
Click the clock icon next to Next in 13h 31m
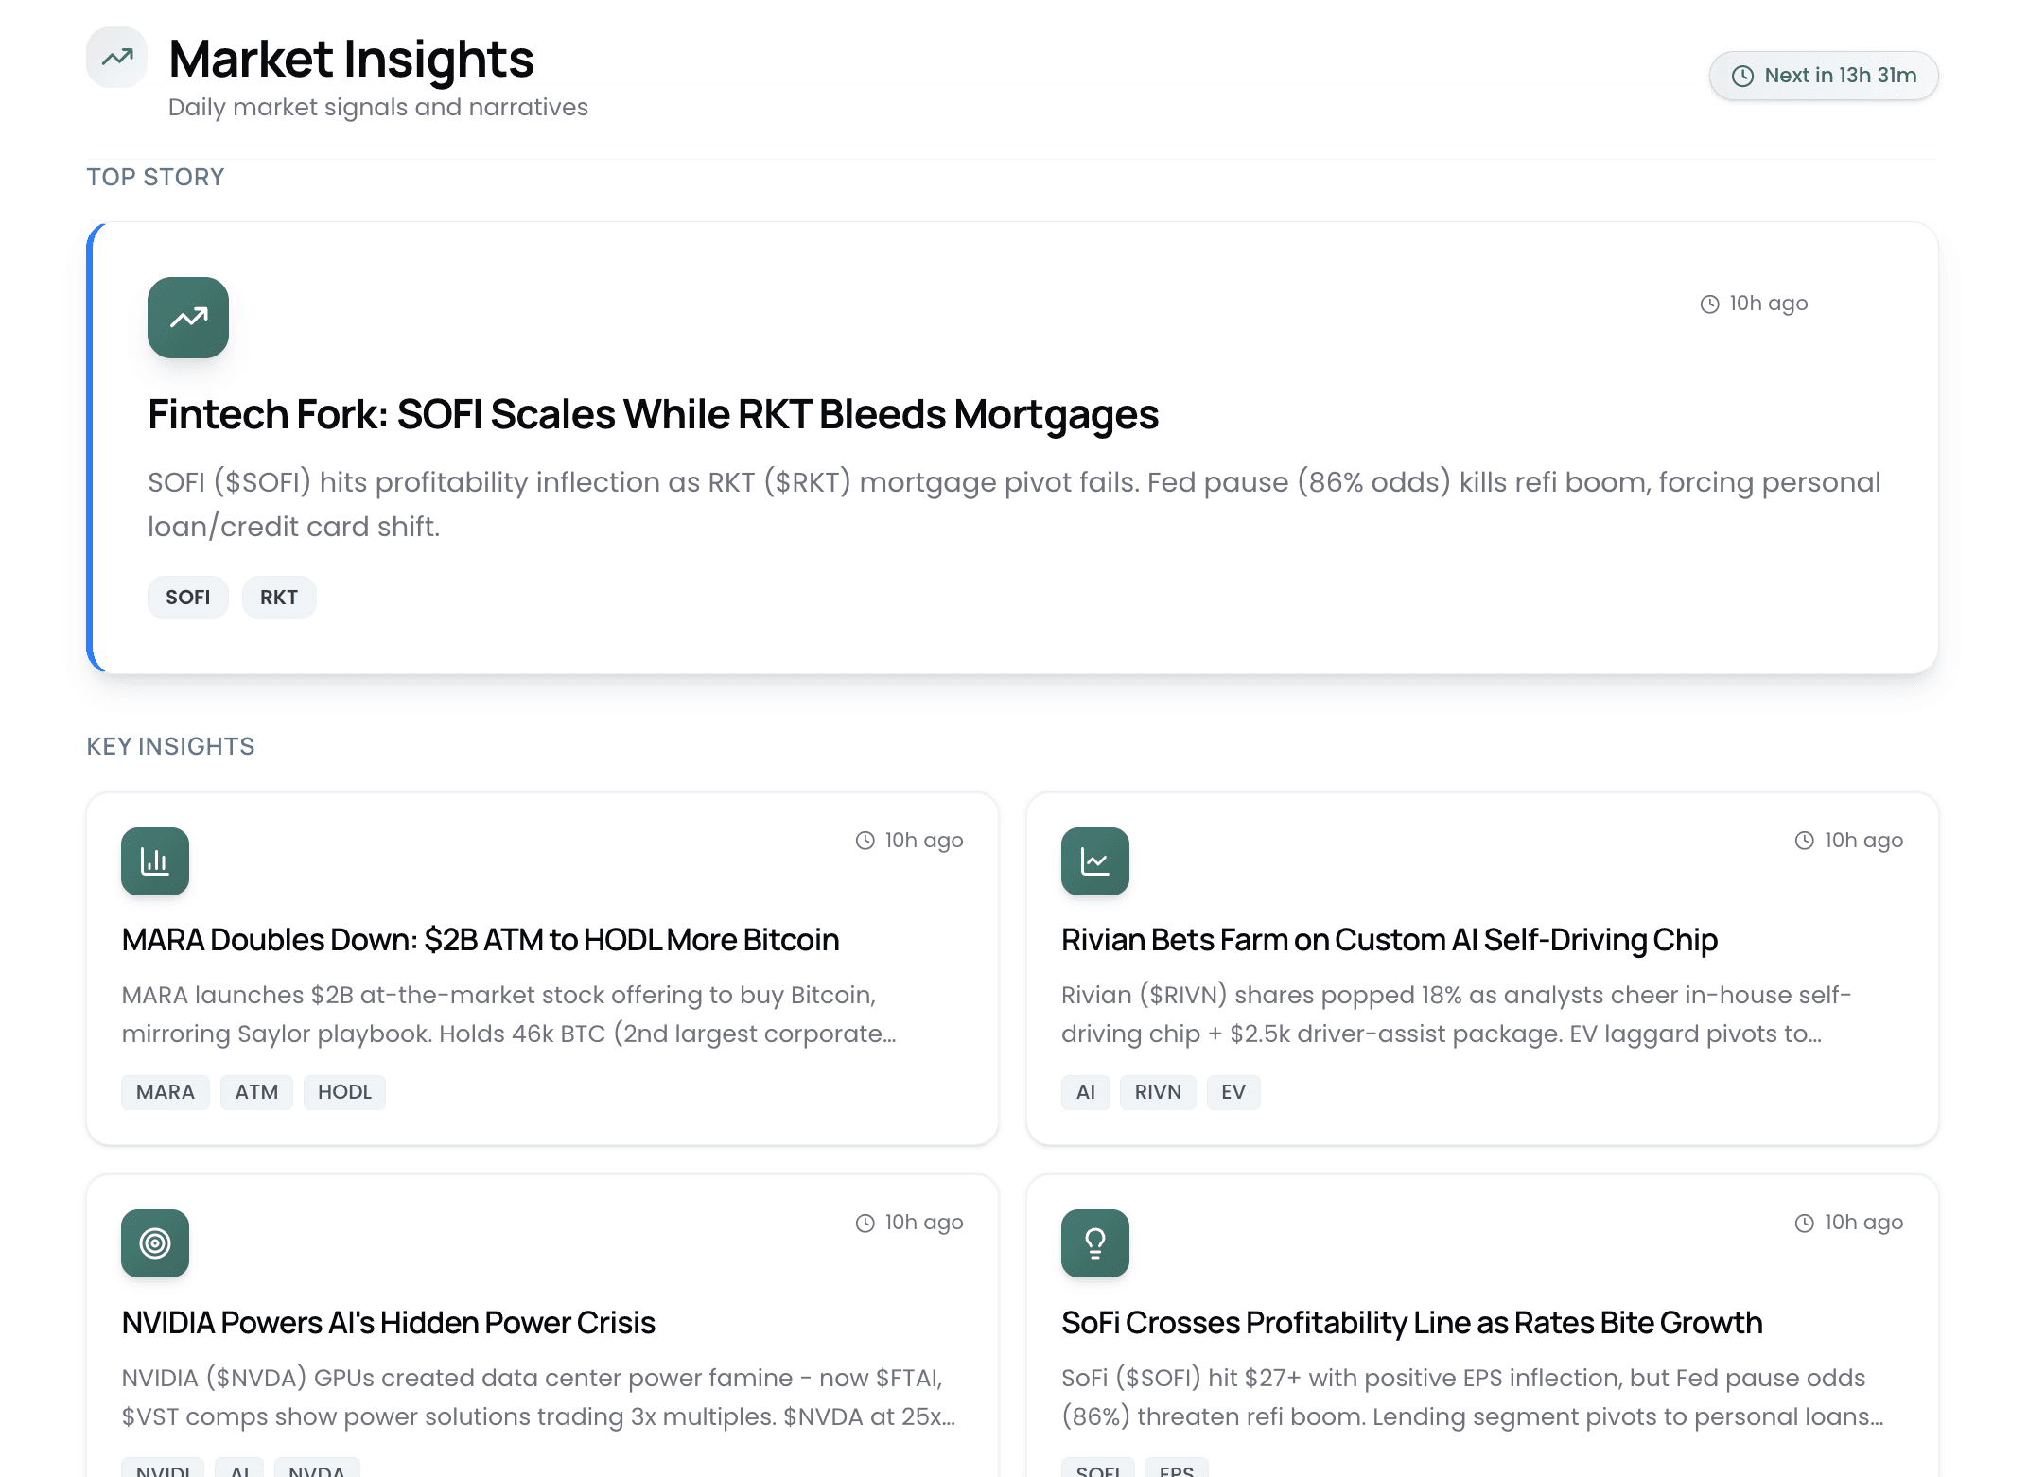(1742, 75)
